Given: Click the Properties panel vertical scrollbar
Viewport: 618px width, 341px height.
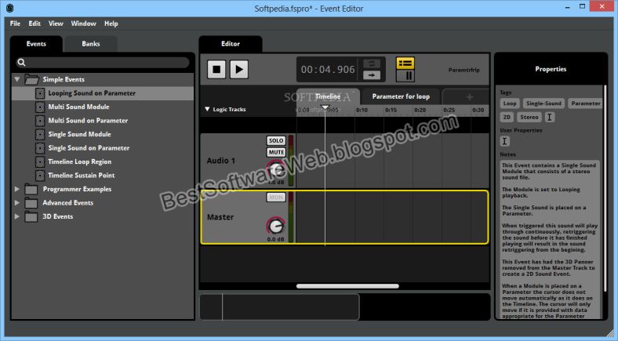Looking at the screenshot, I should (x=604, y=189).
